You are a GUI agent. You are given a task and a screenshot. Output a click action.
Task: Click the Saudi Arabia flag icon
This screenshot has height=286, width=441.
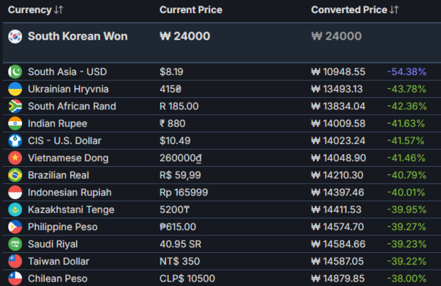coord(15,244)
